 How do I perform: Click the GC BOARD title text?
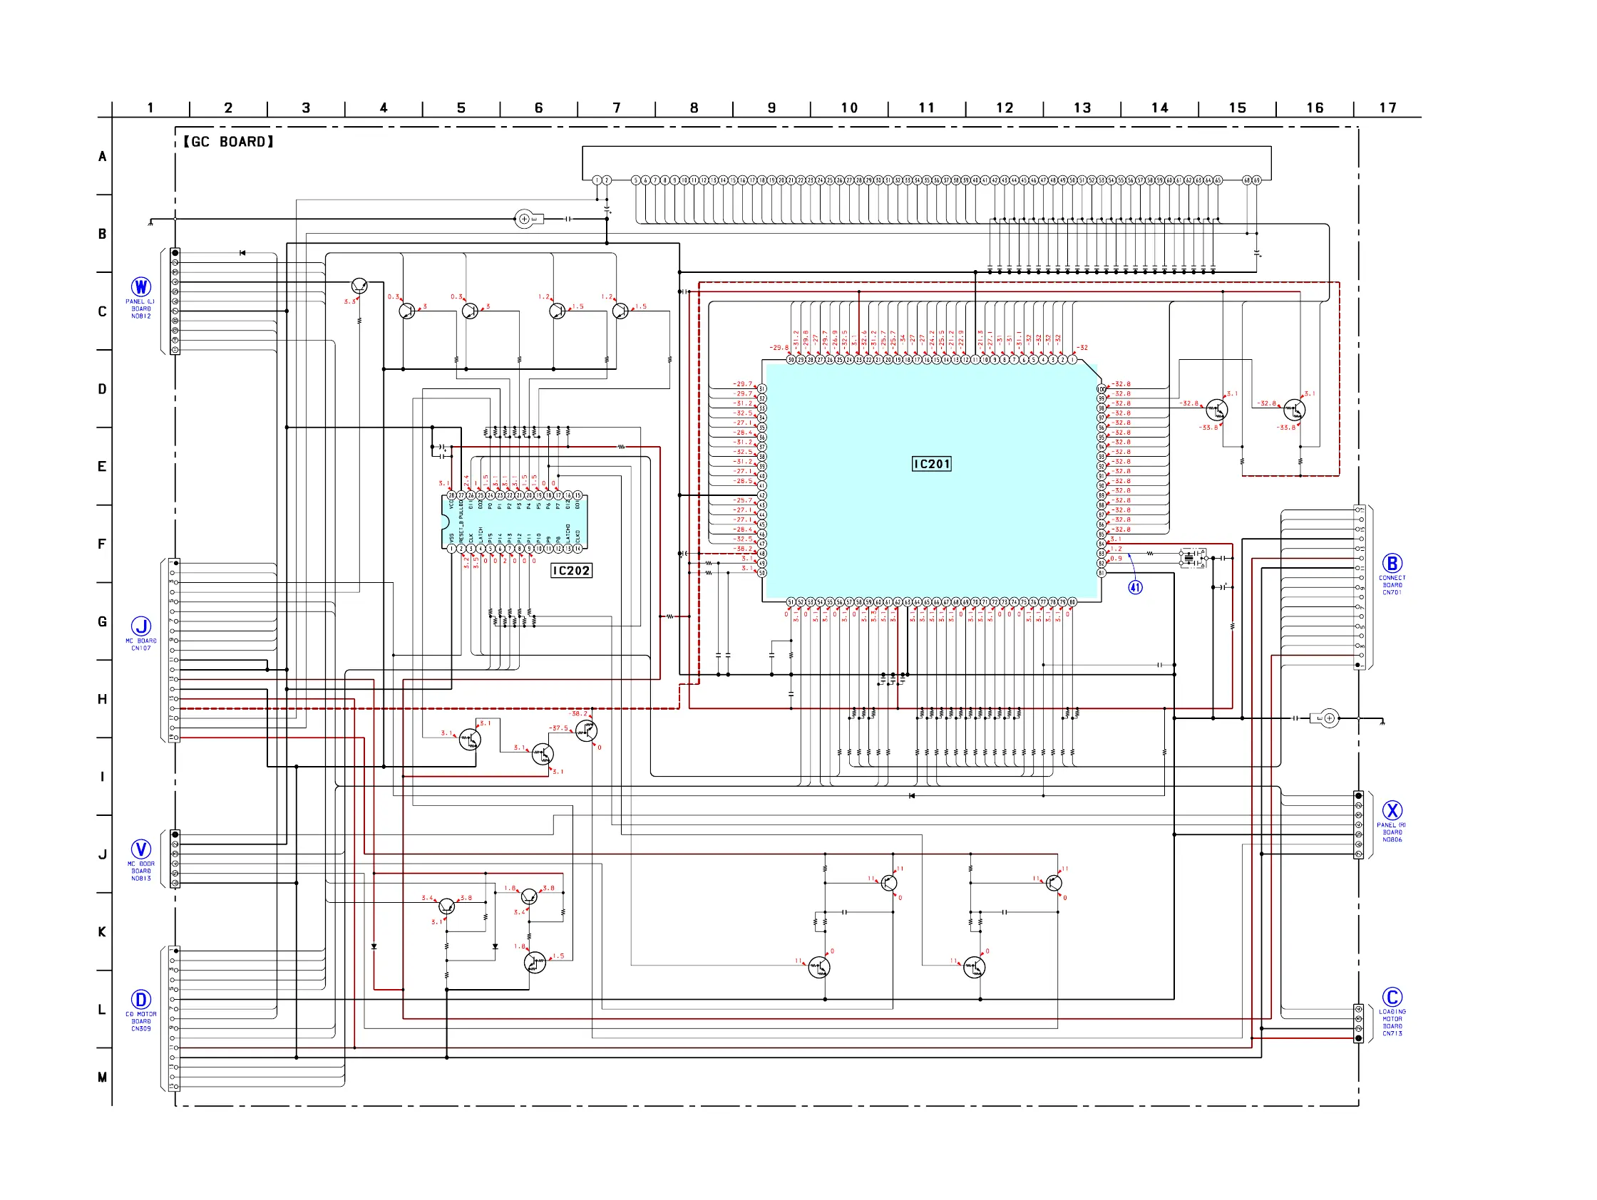(x=228, y=141)
